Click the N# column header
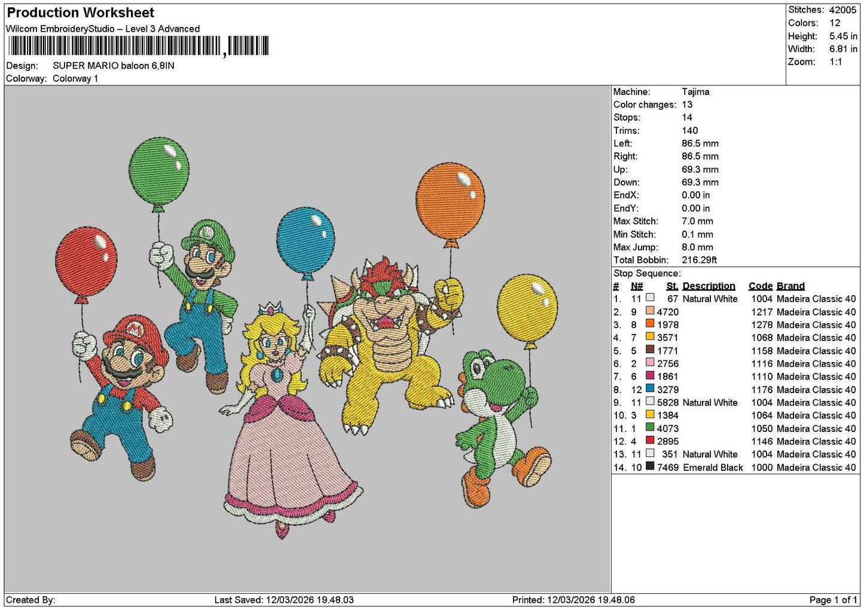864x610 pixels. [x=637, y=286]
